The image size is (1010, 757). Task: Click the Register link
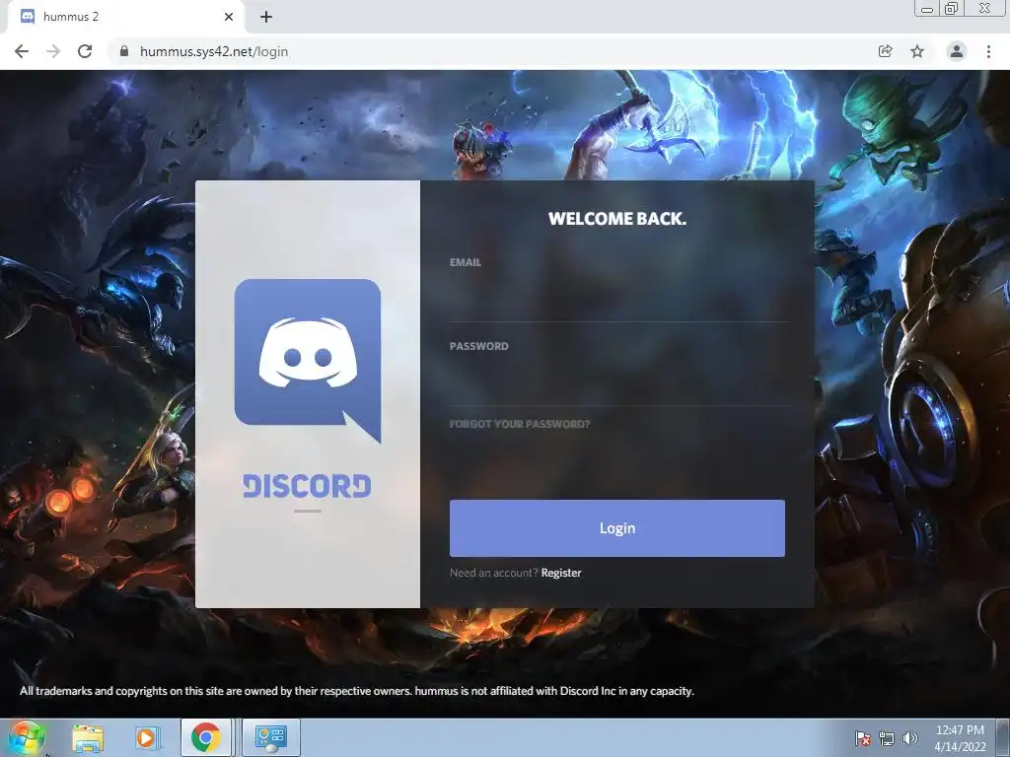point(561,573)
